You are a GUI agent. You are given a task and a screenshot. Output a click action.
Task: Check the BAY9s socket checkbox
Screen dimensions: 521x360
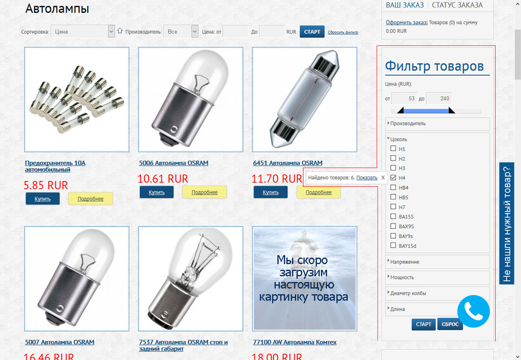tap(393, 236)
